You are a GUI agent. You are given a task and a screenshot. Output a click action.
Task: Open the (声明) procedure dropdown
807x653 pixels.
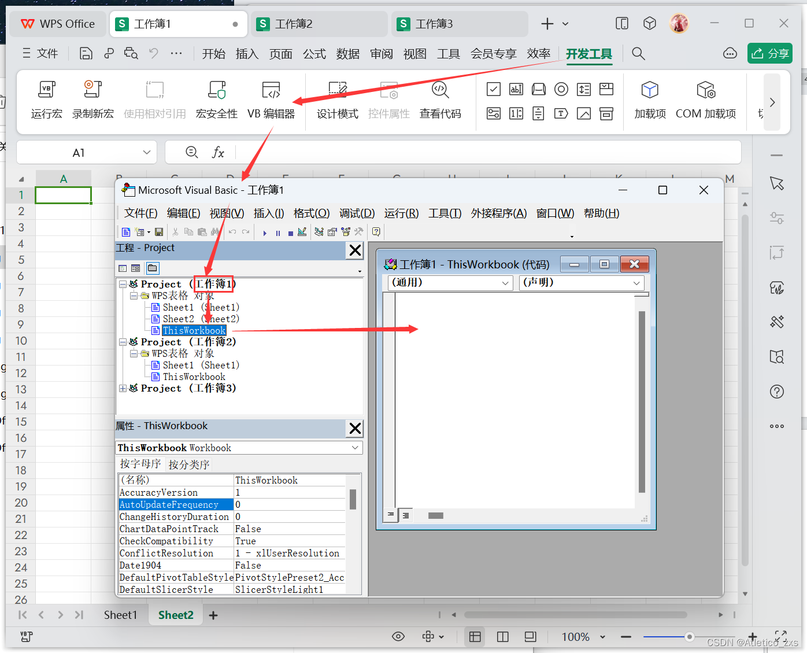click(636, 283)
